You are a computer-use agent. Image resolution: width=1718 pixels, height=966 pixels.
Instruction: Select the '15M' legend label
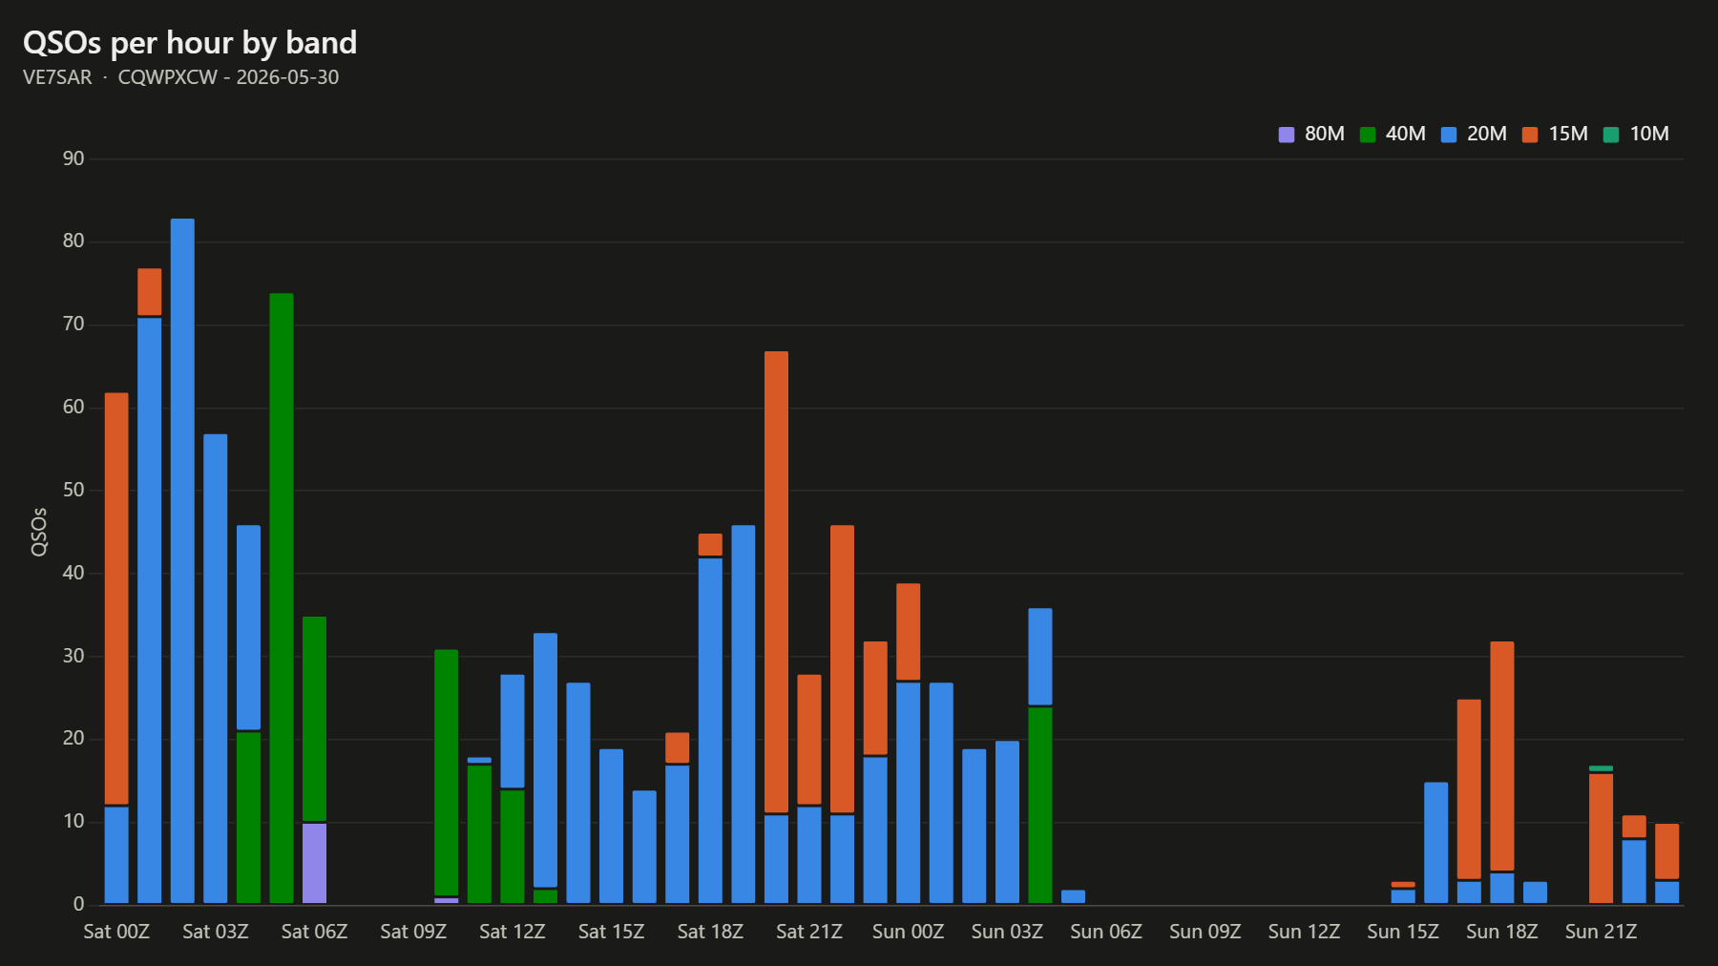[1568, 134]
